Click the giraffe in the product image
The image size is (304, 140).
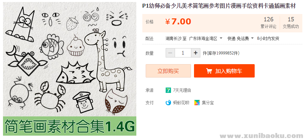point(108,60)
